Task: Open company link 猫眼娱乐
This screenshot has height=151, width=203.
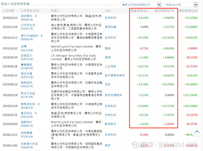Action: coord(26,122)
